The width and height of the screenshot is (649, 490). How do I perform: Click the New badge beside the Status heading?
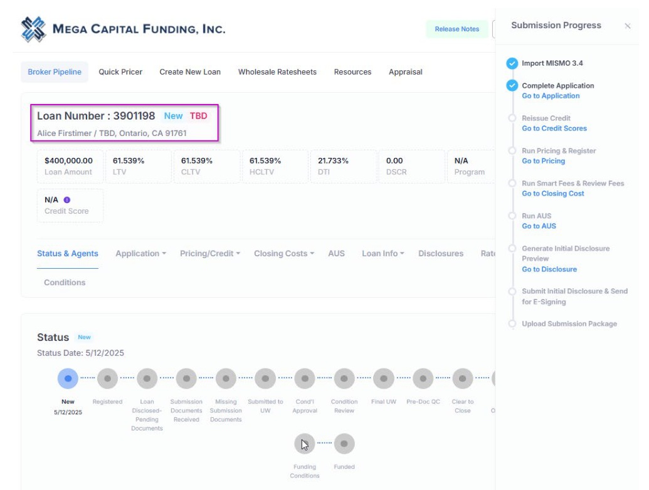(84, 337)
